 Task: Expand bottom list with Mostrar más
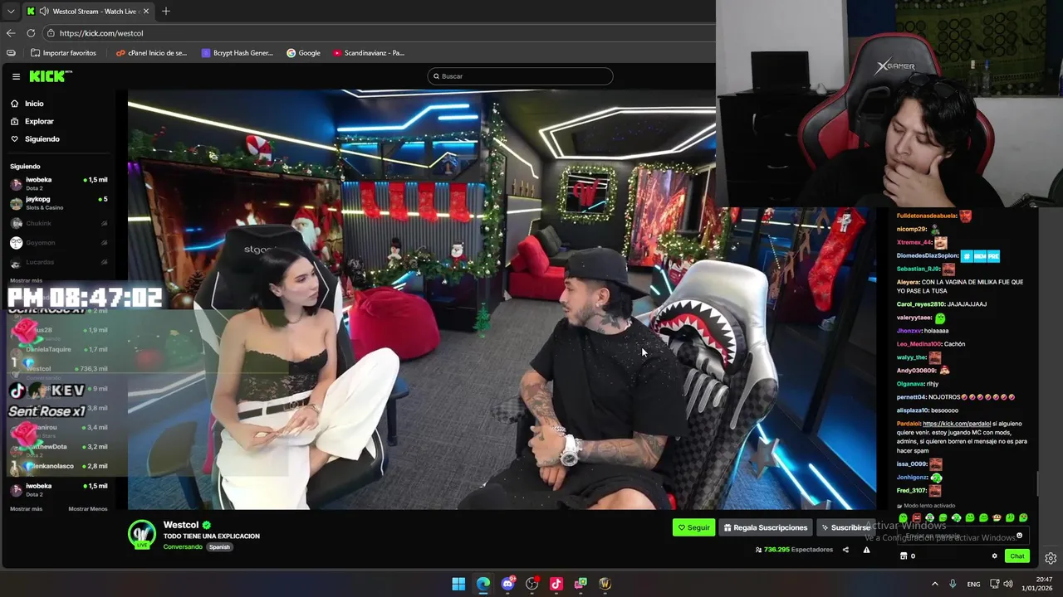coord(26,508)
